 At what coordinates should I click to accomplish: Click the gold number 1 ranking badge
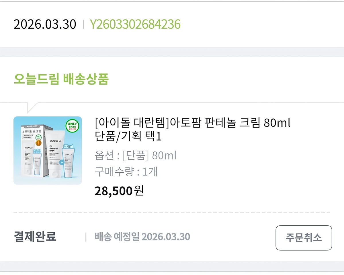(x=38, y=143)
